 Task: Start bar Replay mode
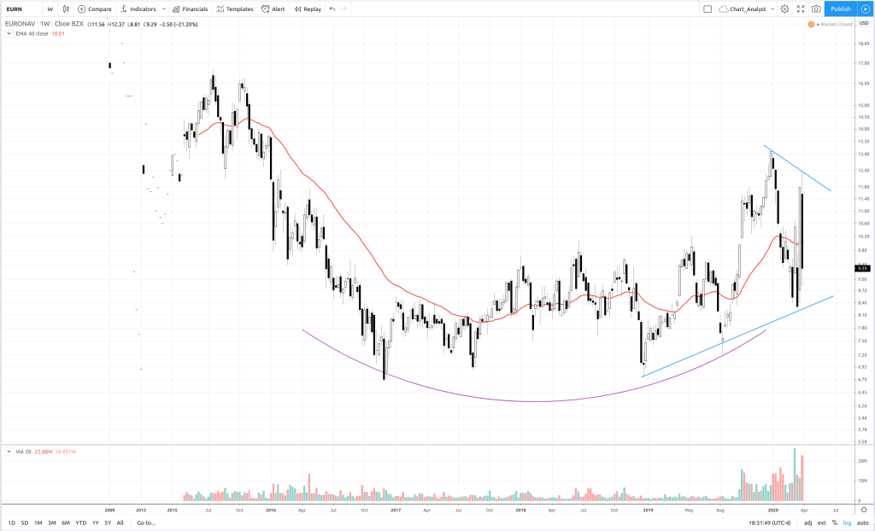[x=307, y=9]
